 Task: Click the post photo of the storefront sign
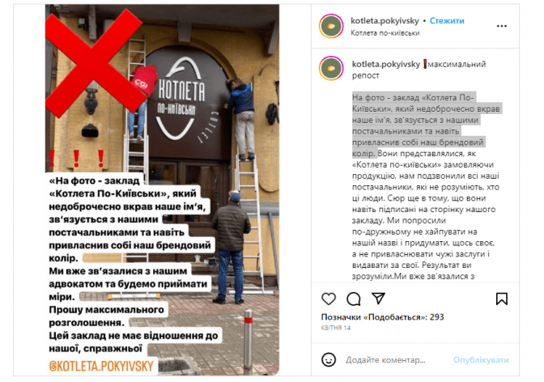162,189
